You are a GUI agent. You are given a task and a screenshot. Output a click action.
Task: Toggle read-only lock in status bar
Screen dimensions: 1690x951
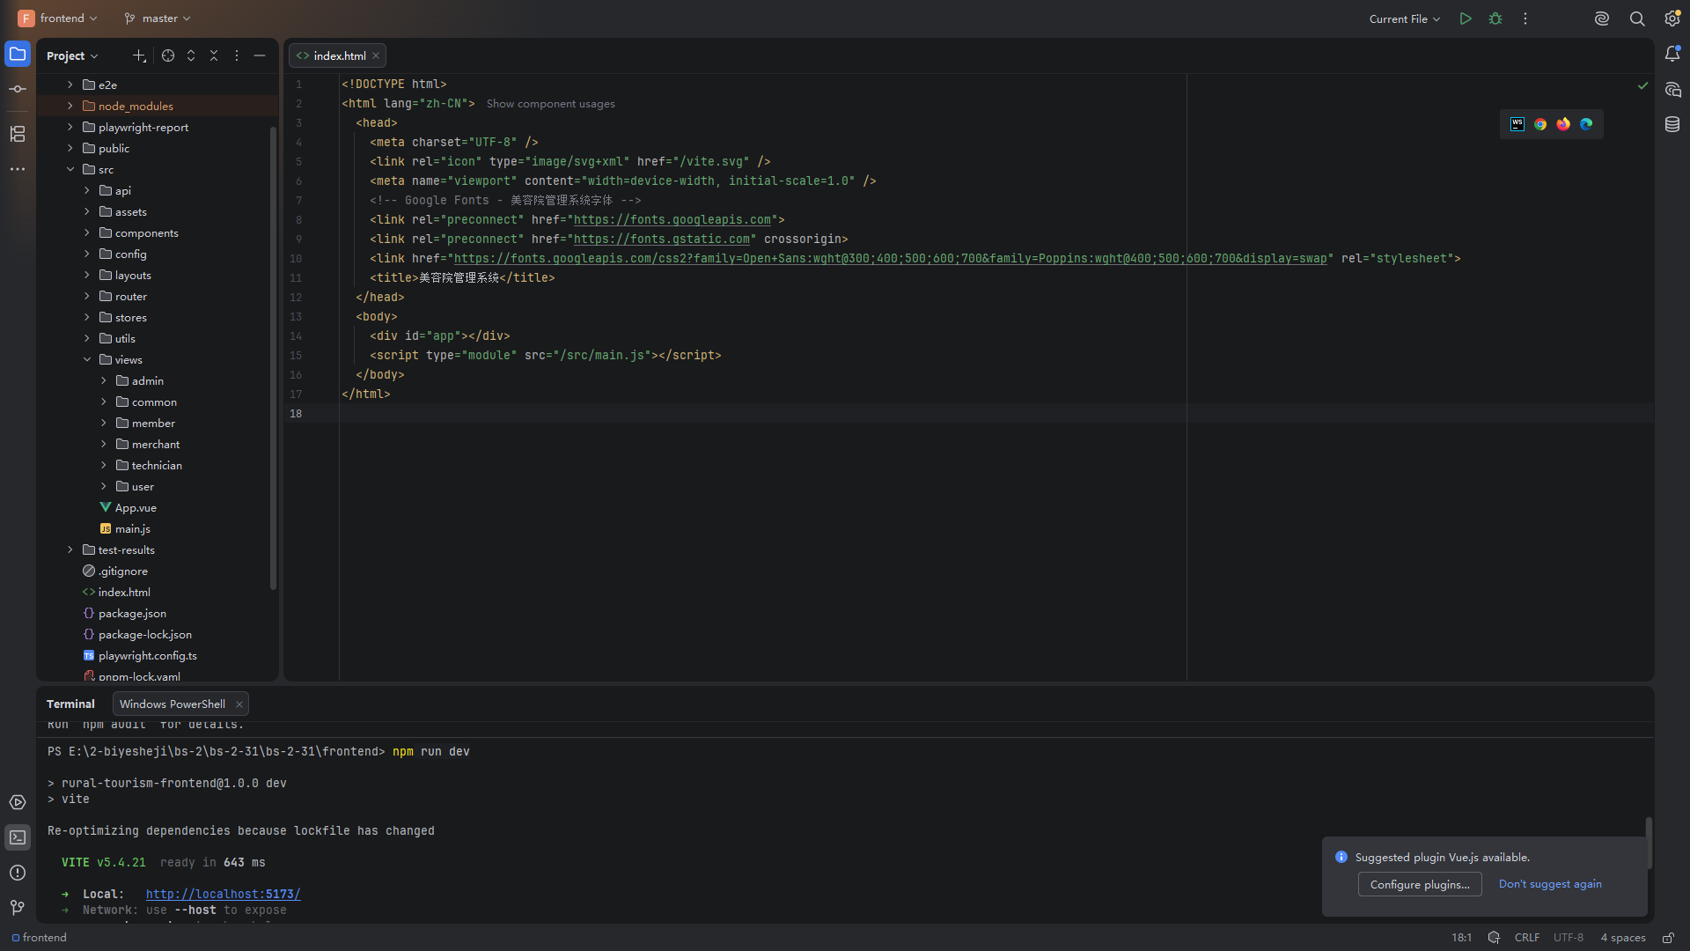1668,938
